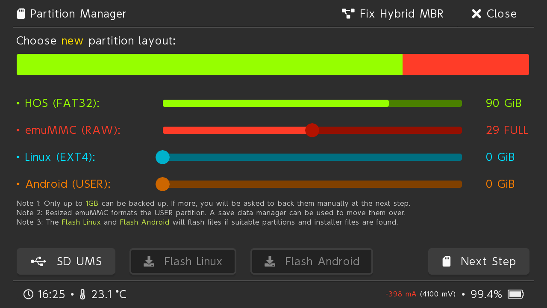Click the thermometer icon in status bar
Image resolution: width=547 pixels, height=308 pixels.
tap(82, 294)
